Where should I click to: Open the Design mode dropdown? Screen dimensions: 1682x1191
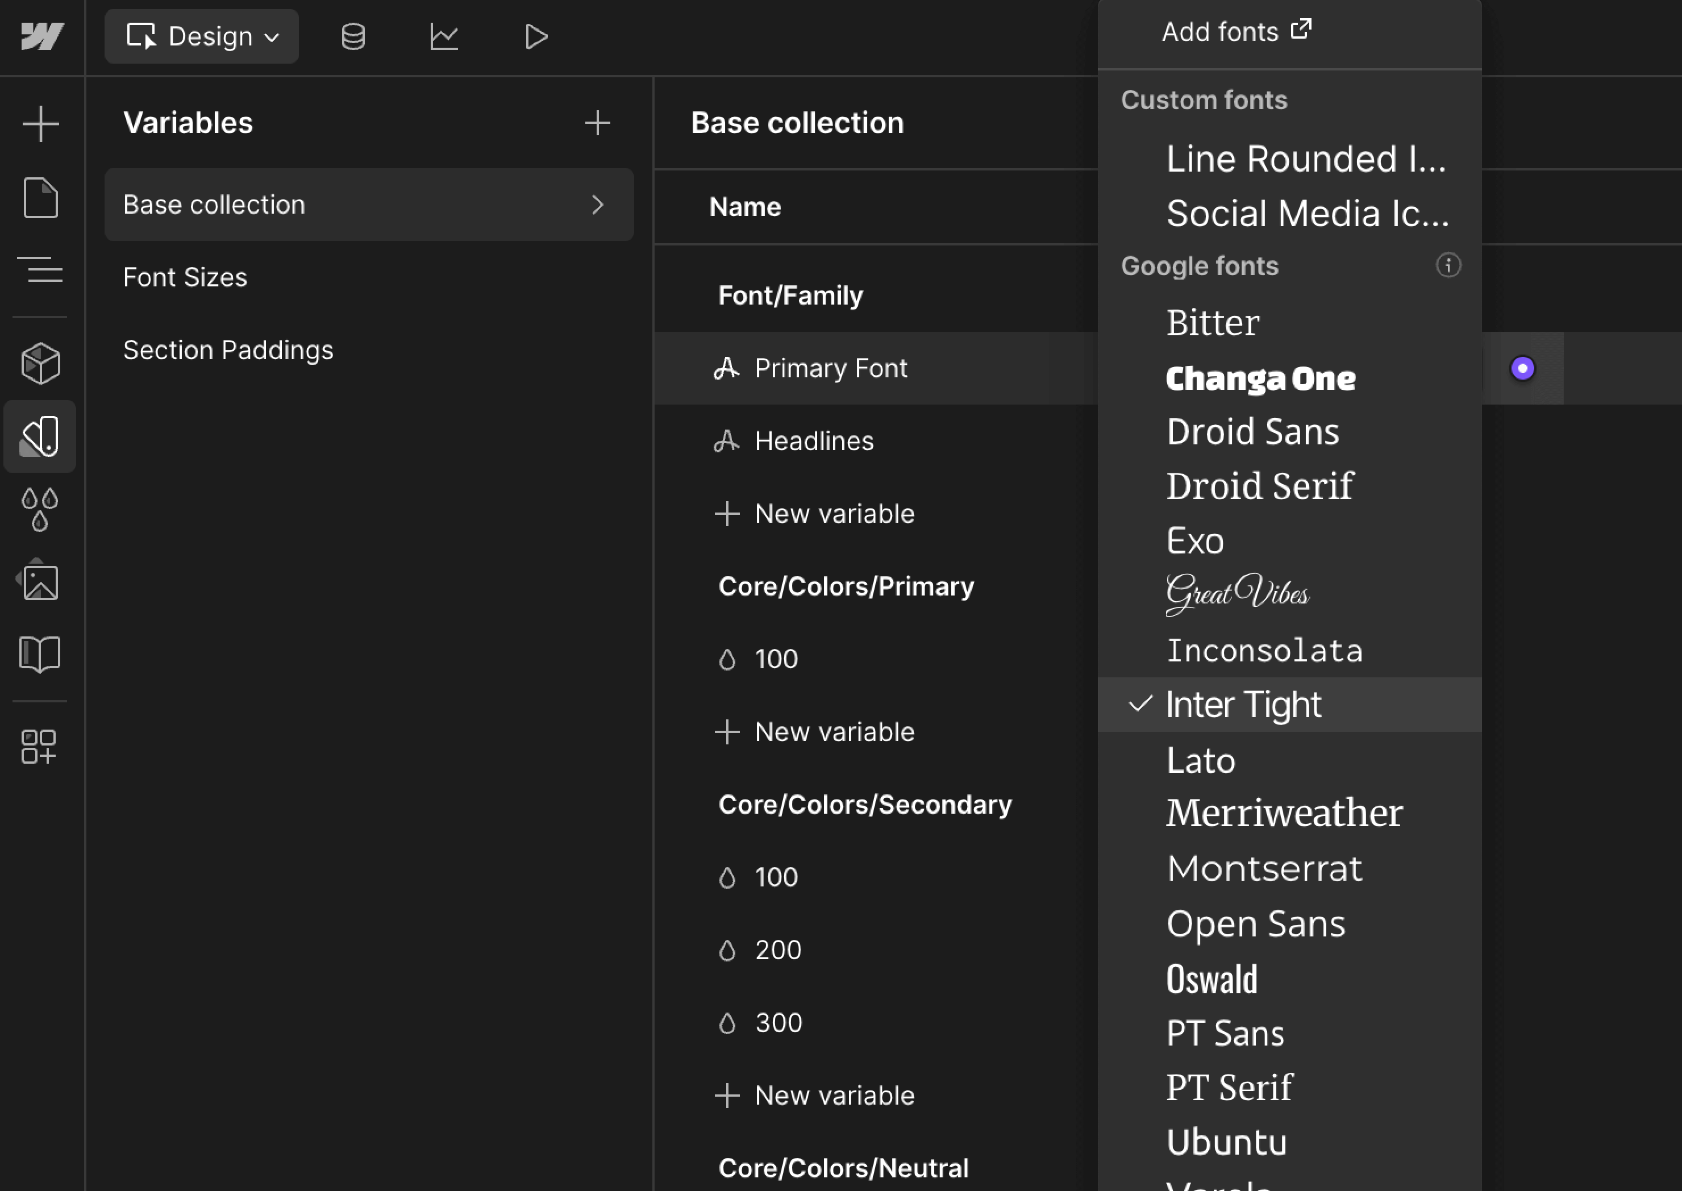[202, 36]
